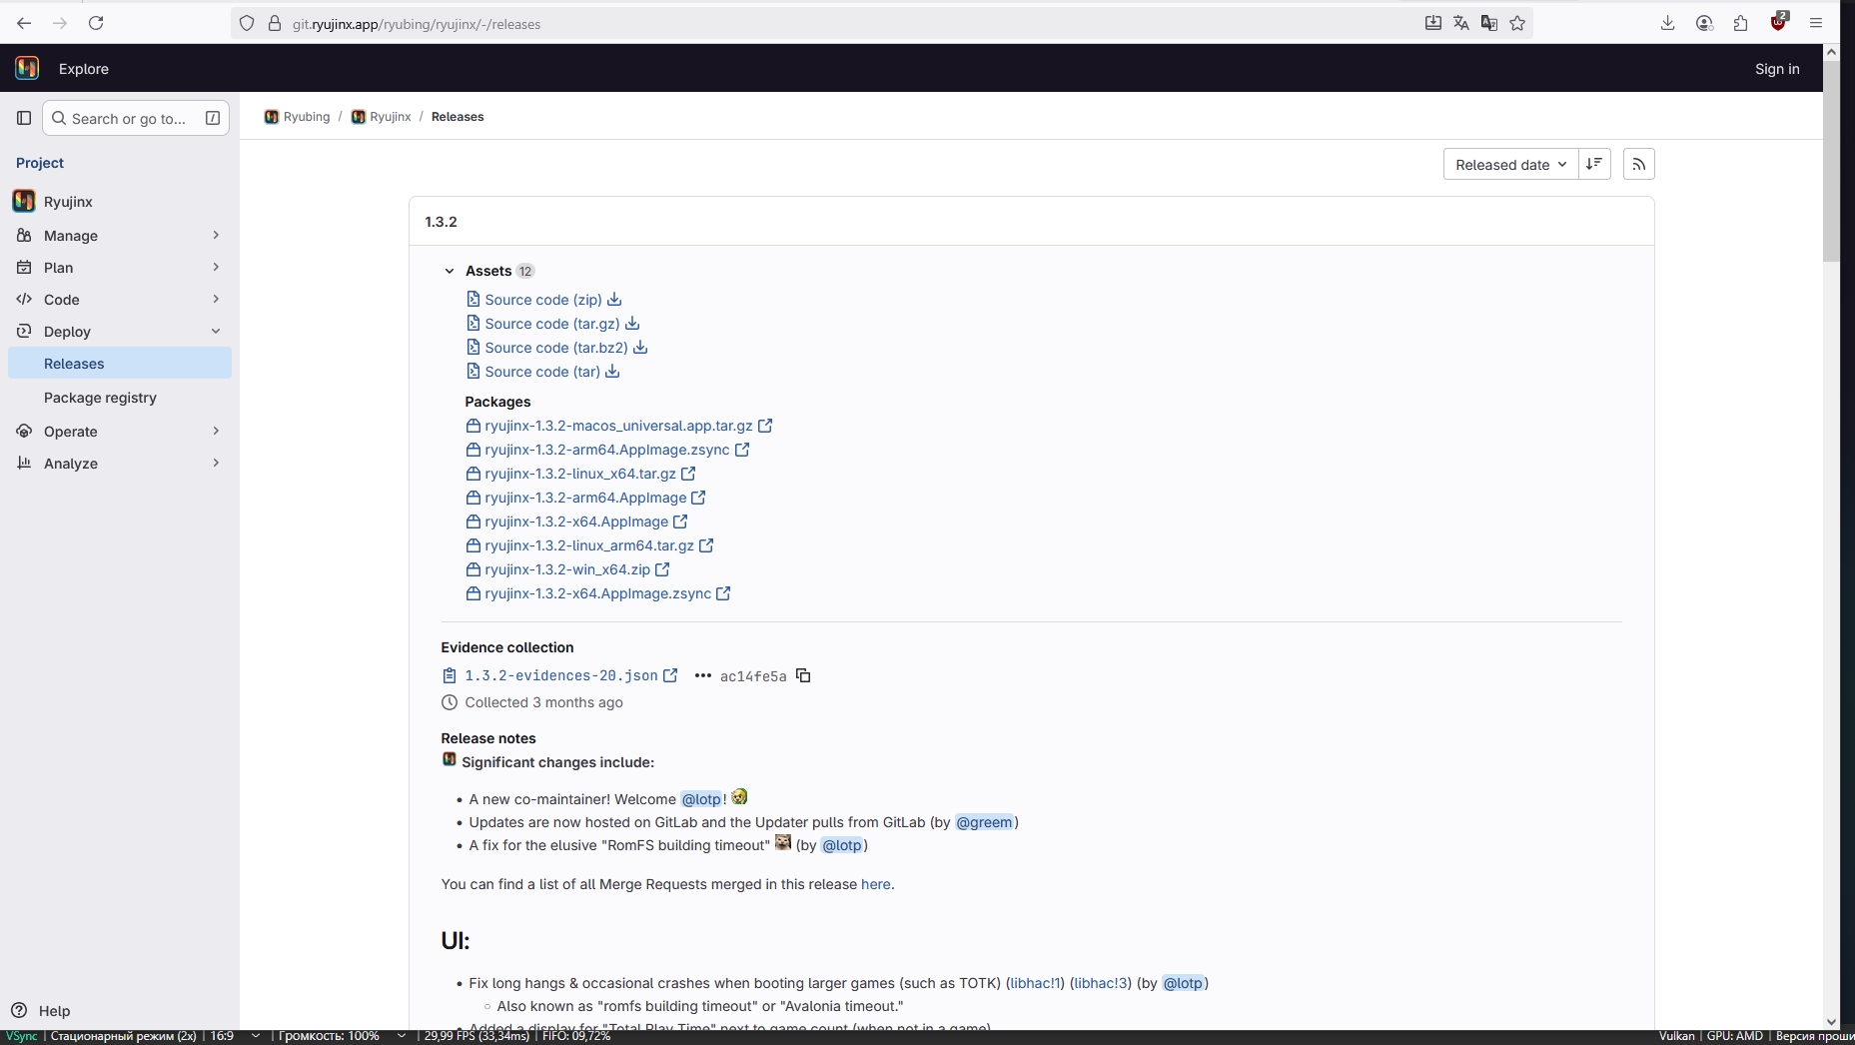Toggle the sort direction button
The image size is (1855, 1045).
(x=1594, y=164)
